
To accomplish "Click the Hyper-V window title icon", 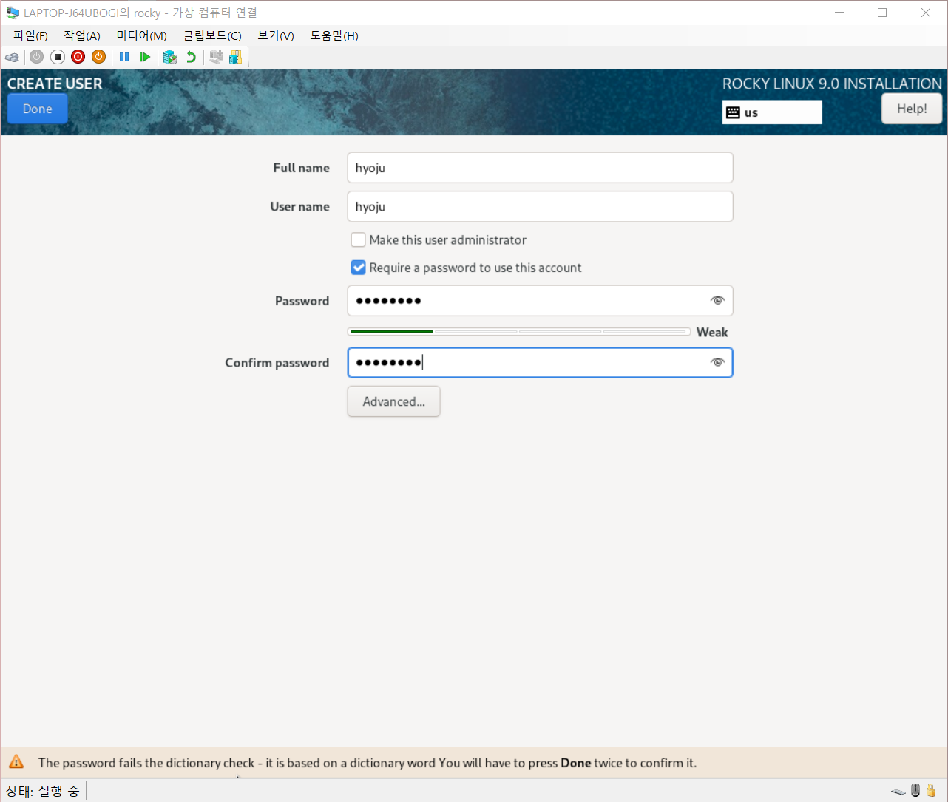I will [x=13, y=13].
